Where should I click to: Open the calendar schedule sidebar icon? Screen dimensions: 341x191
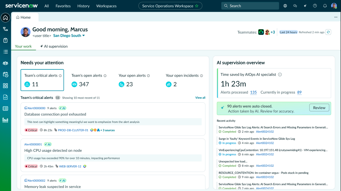[x=5, y=74]
